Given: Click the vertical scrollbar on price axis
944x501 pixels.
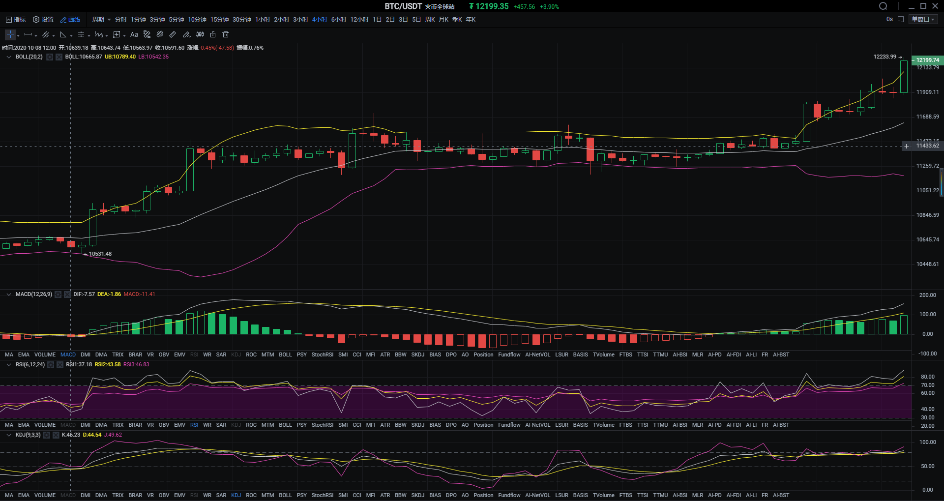Looking at the screenshot, I should point(942,182).
